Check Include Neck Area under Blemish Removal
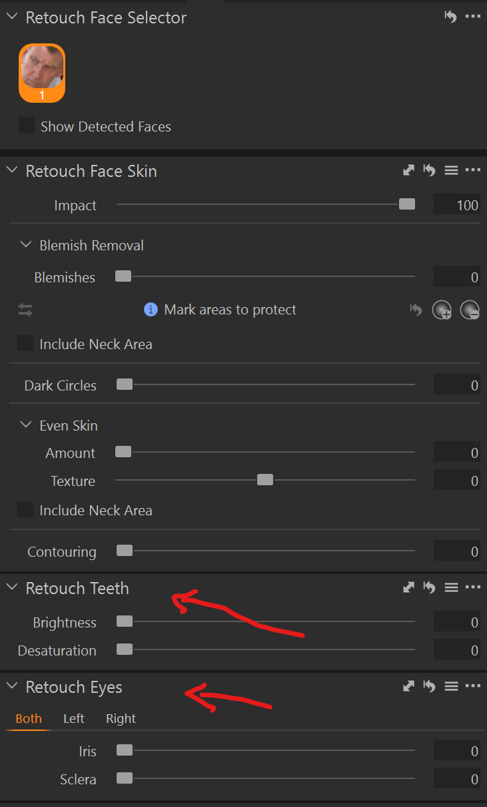This screenshot has height=807, width=487. click(x=25, y=344)
